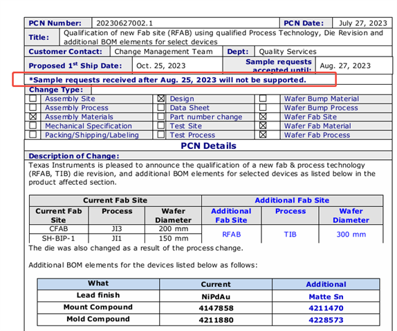The width and height of the screenshot is (397, 331).
Task: Click the JI1 process cell
Action: tap(117, 239)
